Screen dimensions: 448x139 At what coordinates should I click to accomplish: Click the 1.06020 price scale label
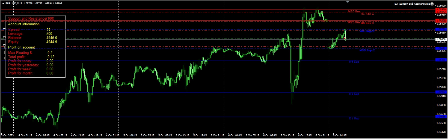click(x=441, y=6)
